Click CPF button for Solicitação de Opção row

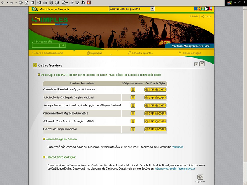click(x=150, y=97)
